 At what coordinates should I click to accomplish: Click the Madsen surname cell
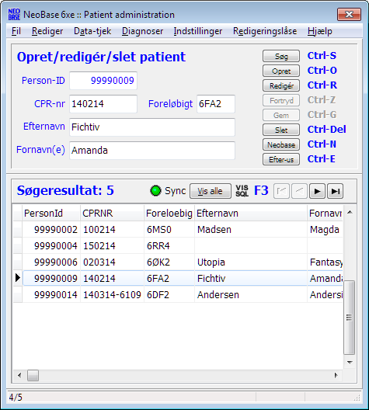click(x=251, y=229)
